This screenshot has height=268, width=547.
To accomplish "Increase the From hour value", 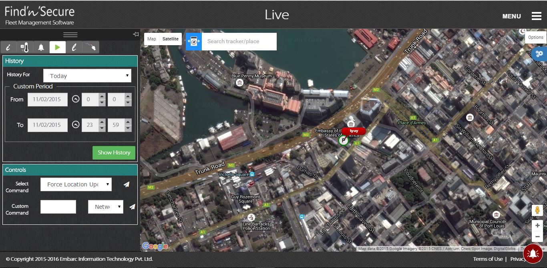I will (x=102, y=96).
